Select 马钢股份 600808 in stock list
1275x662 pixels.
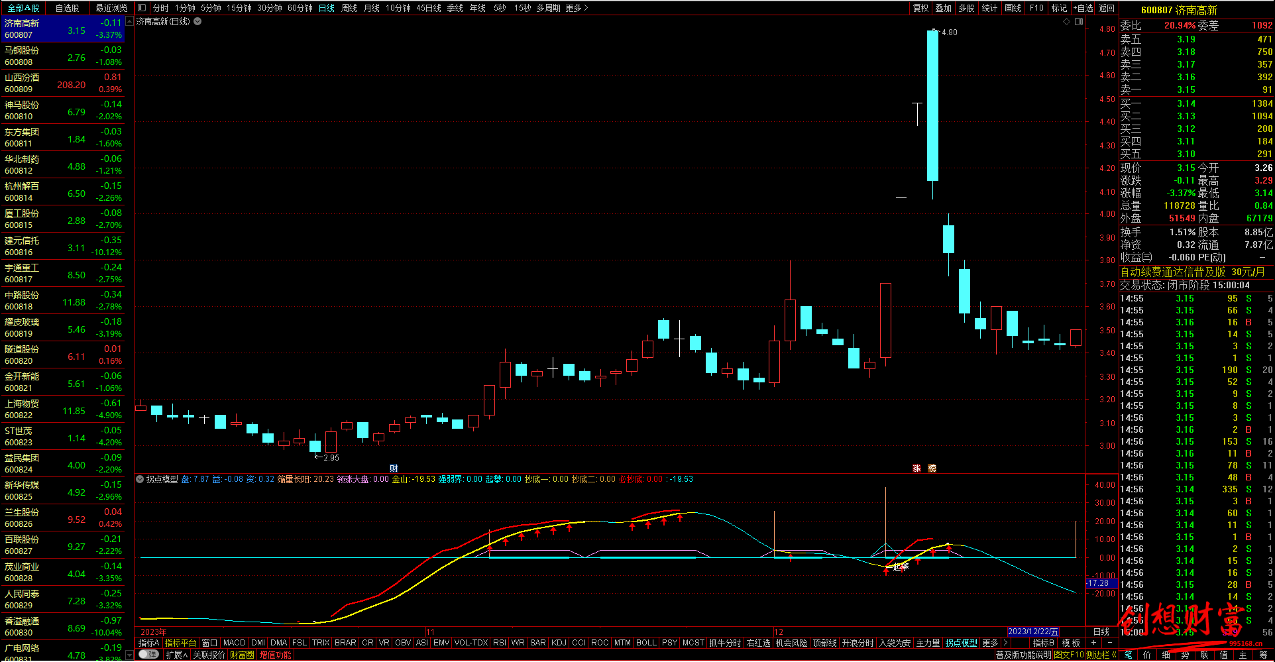click(x=63, y=56)
